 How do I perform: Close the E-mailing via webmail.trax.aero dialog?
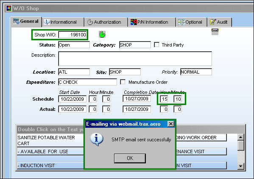pyautogui.click(x=171, y=124)
